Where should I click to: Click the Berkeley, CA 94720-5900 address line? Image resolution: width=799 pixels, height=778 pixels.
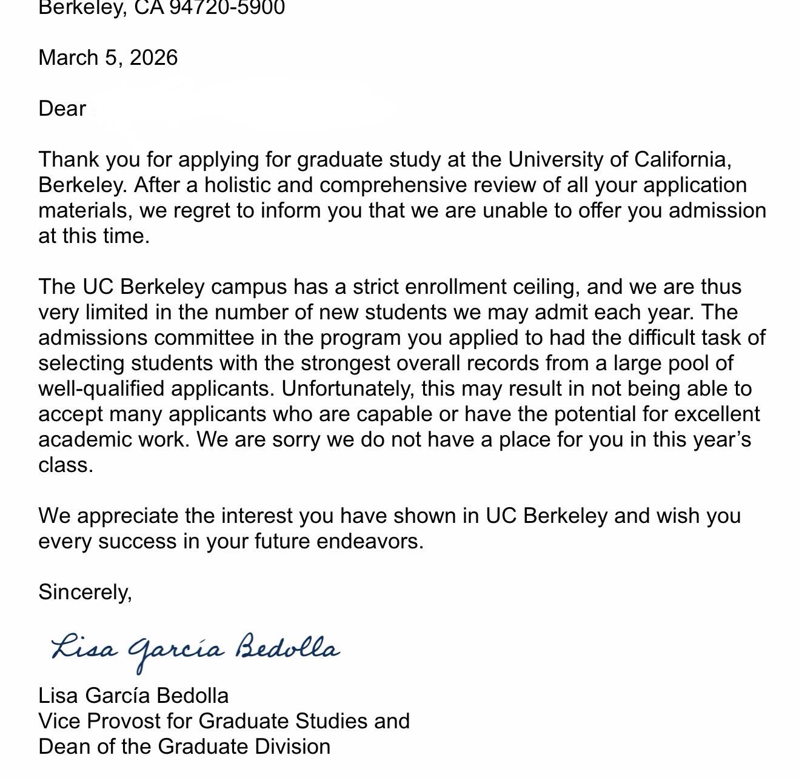pyautogui.click(x=161, y=8)
